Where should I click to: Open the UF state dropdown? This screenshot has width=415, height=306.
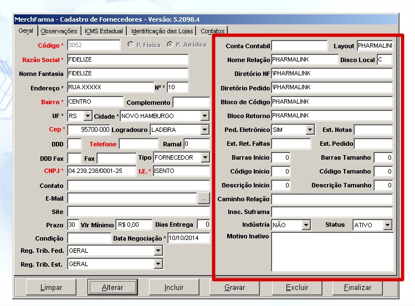coord(88,116)
